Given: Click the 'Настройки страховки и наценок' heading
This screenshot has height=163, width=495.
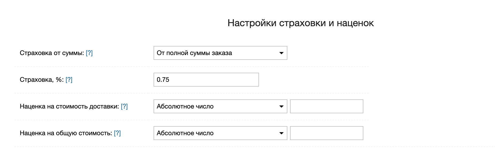Looking at the screenshot, I should 300,23.
